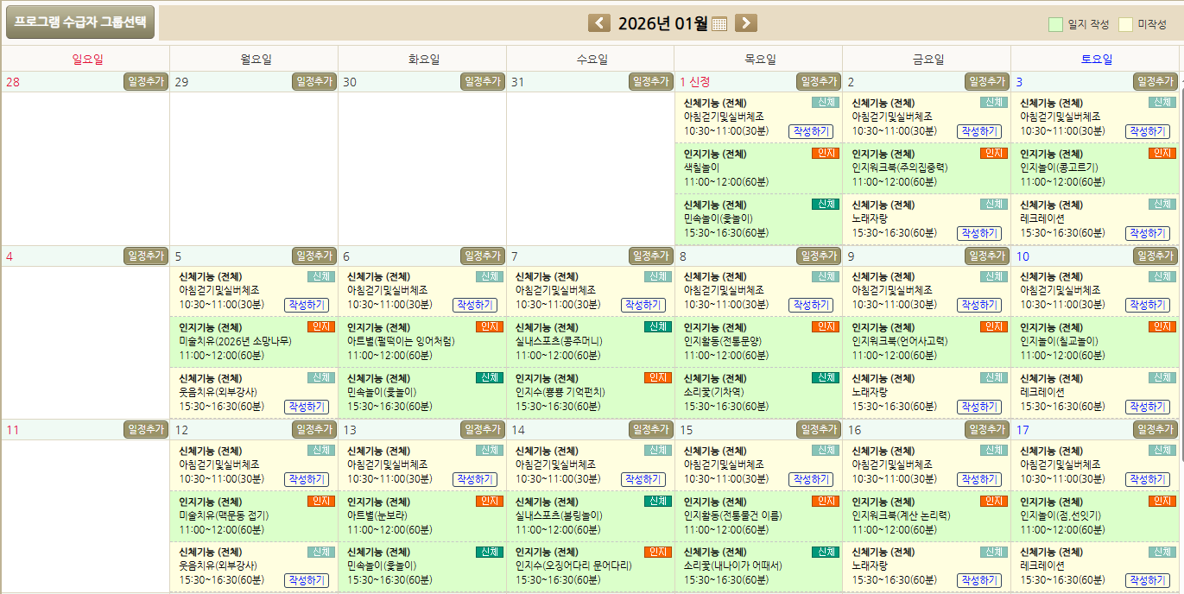Image resolution: width=1184 pixels, height=594 pixels.
Task: Click the 인지 badge on January 1 색칠놀이
Action: point(825,154)
